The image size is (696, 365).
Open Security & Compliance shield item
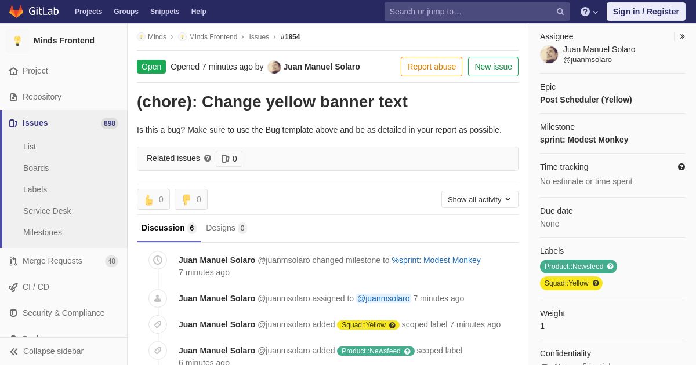click(64, 313)
